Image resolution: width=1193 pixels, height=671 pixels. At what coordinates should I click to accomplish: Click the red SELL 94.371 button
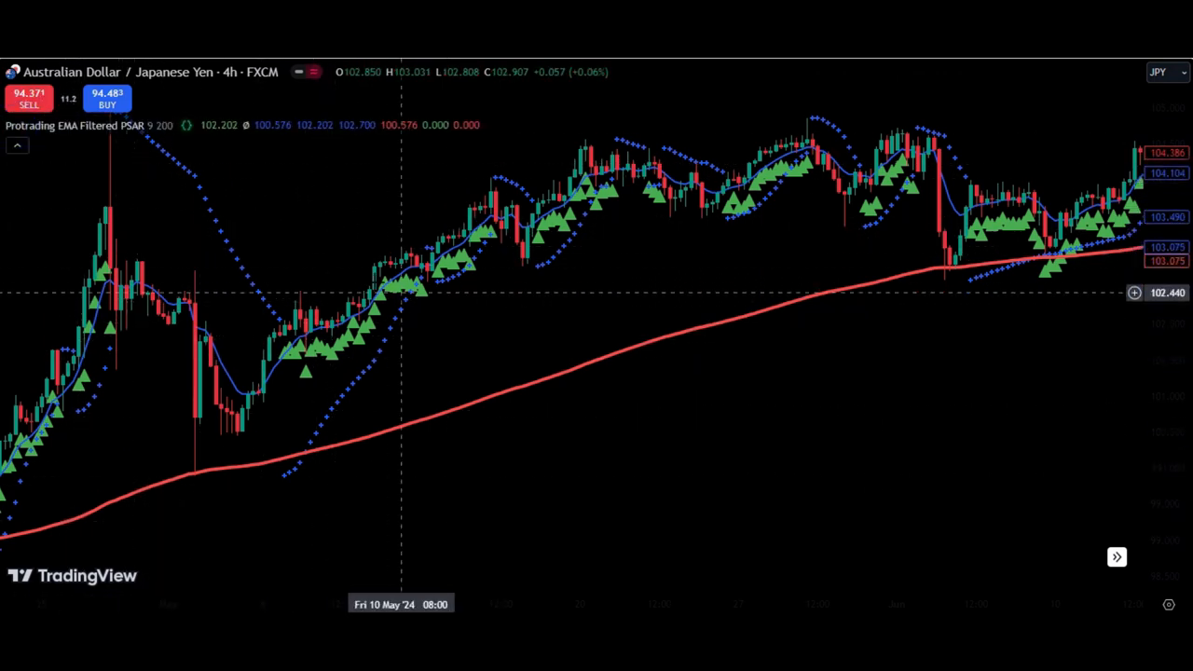tap(29, 98)
